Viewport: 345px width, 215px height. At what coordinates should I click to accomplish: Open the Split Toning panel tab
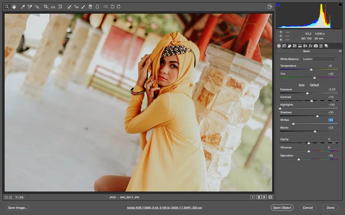click(x=300, y=46)
